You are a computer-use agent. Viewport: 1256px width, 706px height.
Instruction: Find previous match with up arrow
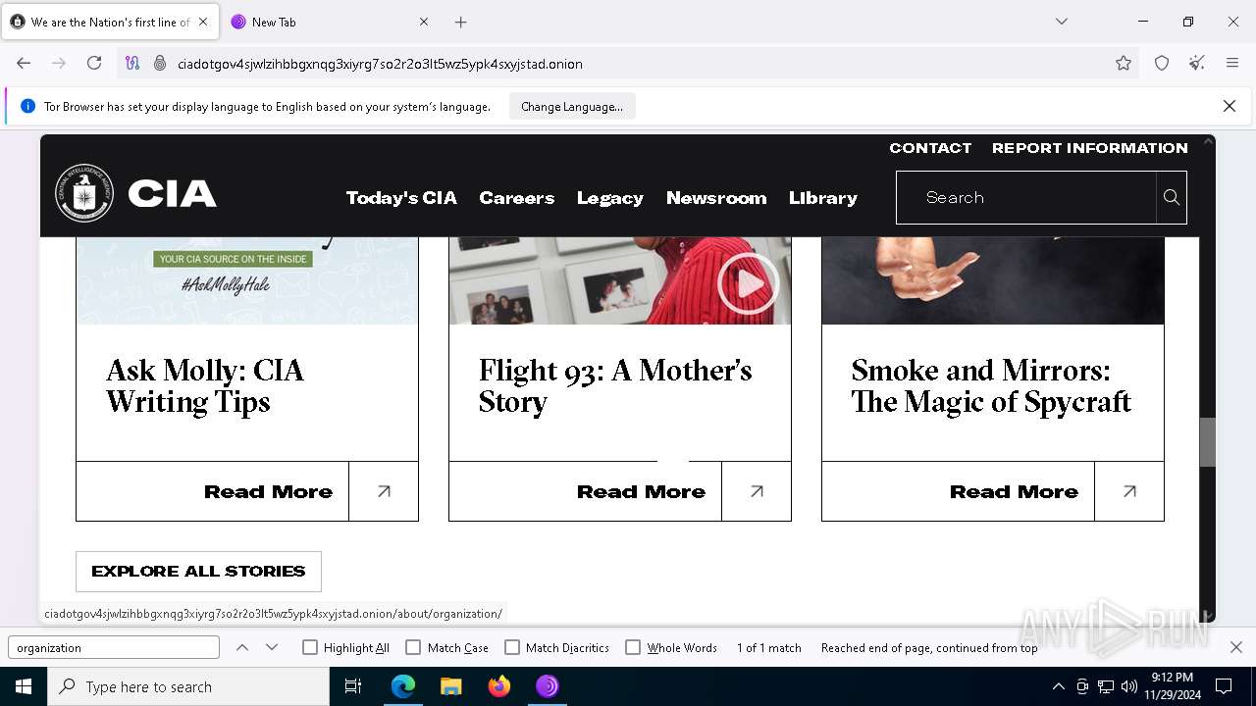pos(242,647)
